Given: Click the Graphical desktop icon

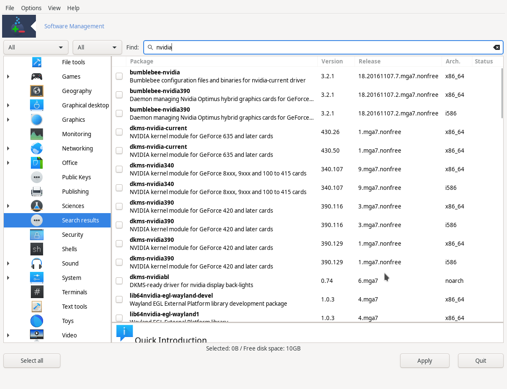Looking at the screenshot, I should click(x=37, y=105).
